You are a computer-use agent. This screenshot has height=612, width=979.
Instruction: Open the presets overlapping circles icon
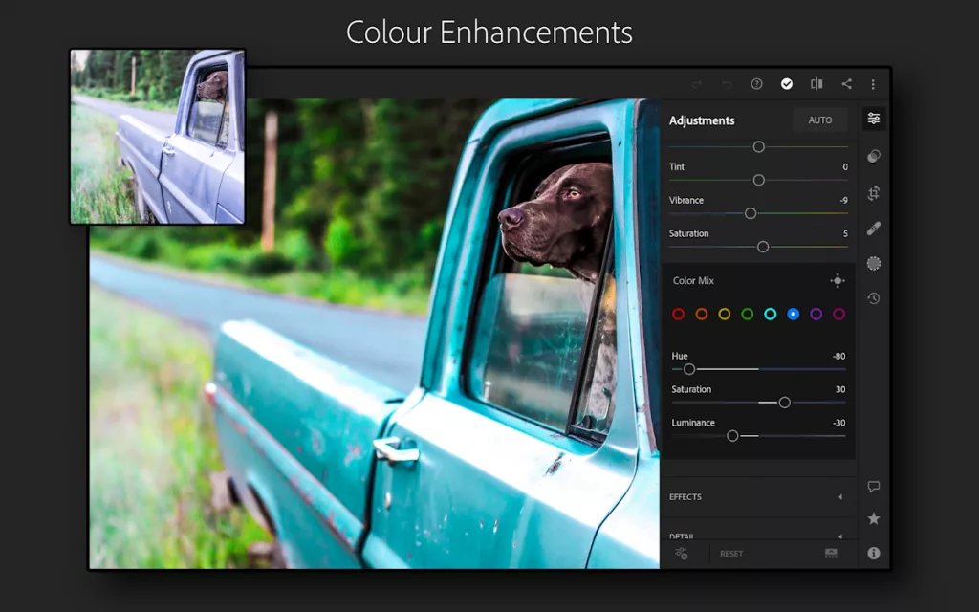[874, 156]
